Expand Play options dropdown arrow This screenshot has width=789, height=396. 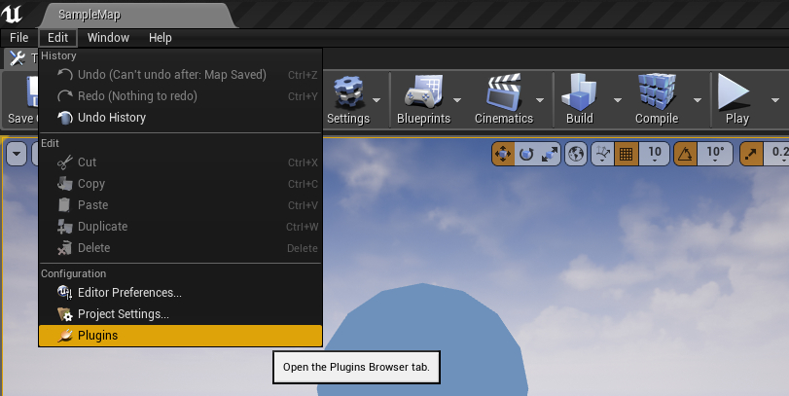coord(775,100)
